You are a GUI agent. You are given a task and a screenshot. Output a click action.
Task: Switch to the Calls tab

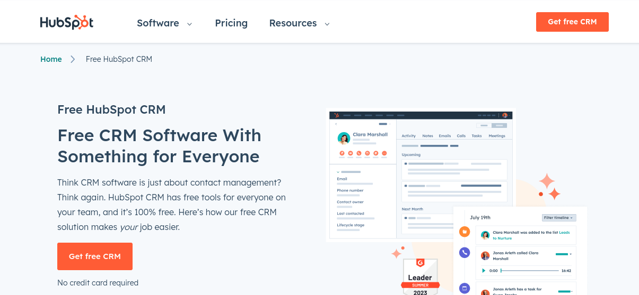461,136
